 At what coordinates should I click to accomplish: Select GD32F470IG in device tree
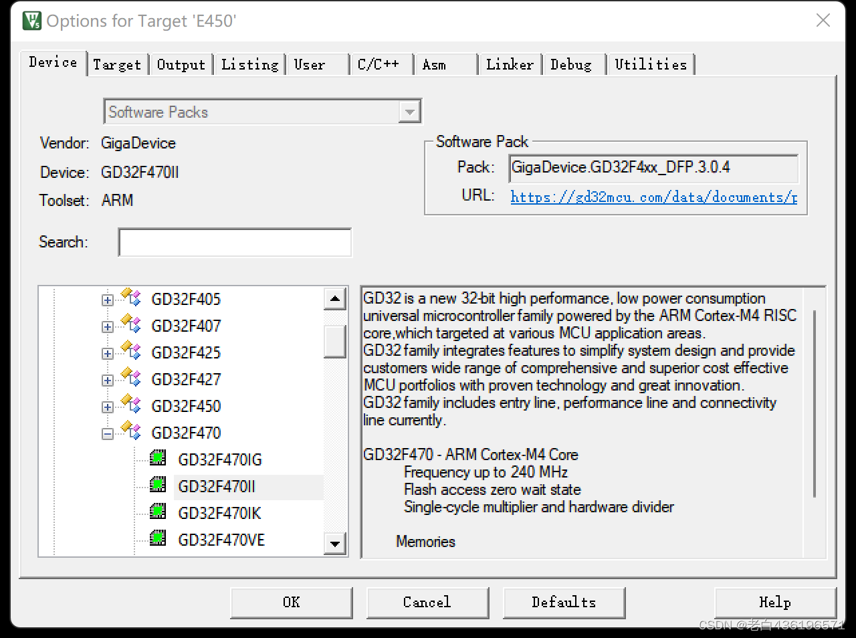(x=220, y=459)
